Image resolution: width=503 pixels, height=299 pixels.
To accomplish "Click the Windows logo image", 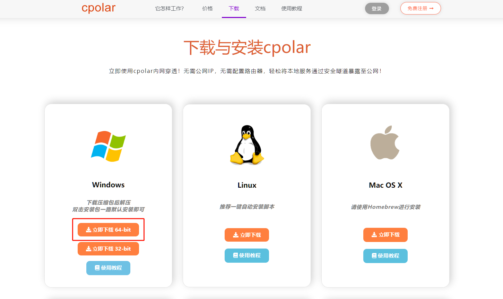I will tap(108, 146).
